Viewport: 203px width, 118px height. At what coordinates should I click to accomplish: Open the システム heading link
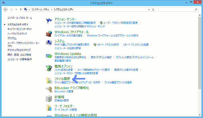point(60,41)
